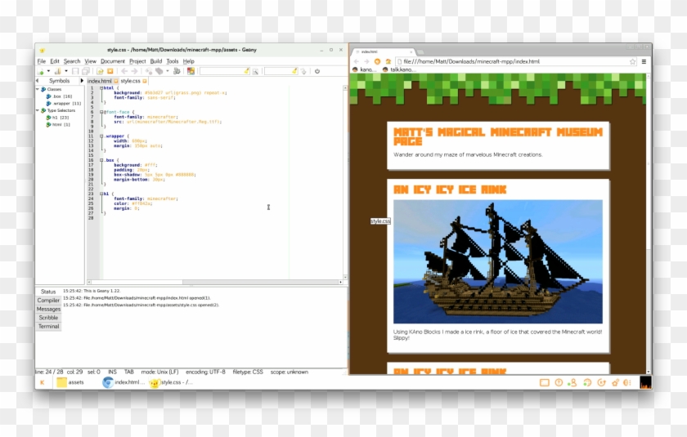Click the screen display tray icon
Screen dimensions: 687x437
(x=544, y=382)
